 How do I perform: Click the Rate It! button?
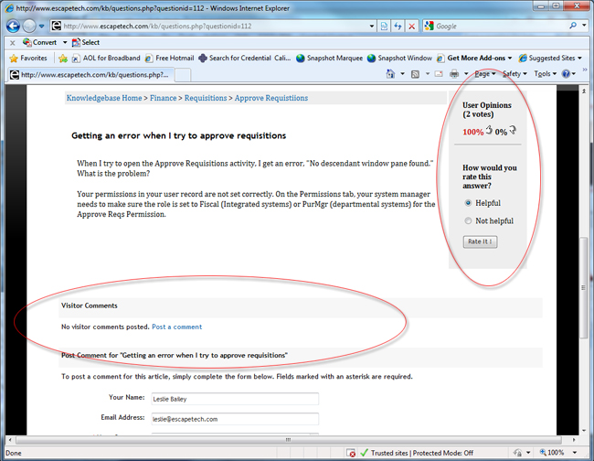[x=480, y=241]
